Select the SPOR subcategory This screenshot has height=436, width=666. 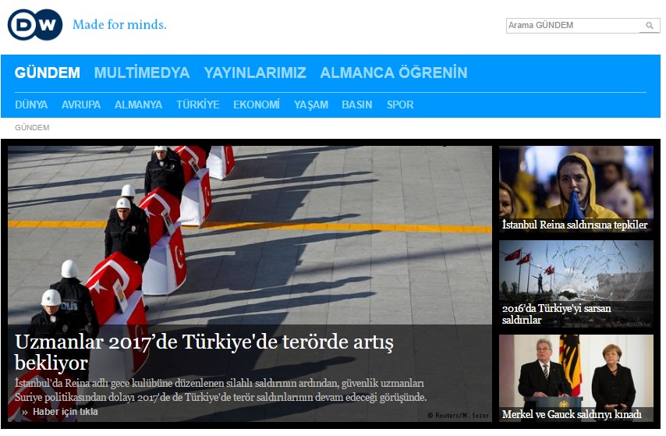pyautogui.click(x=400, y=105)
